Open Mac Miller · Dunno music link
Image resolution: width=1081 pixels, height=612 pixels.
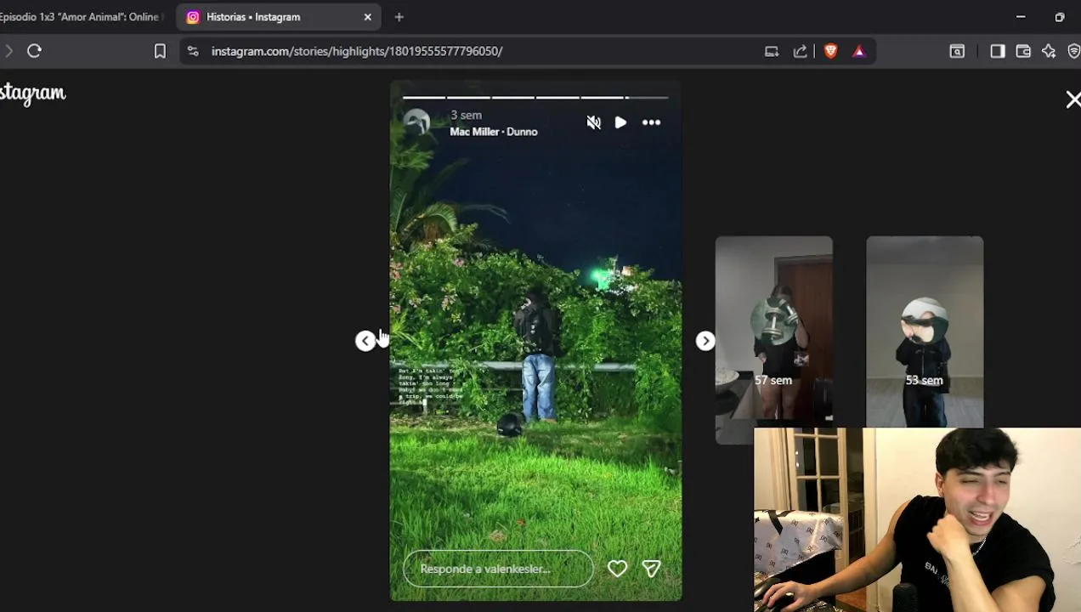(494, 132)
